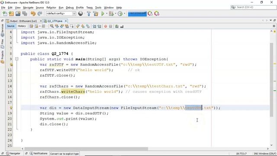This screenshot has height=156, width=277.
Task: Click the Build Project hammer icon
Action: click(89, 13)
